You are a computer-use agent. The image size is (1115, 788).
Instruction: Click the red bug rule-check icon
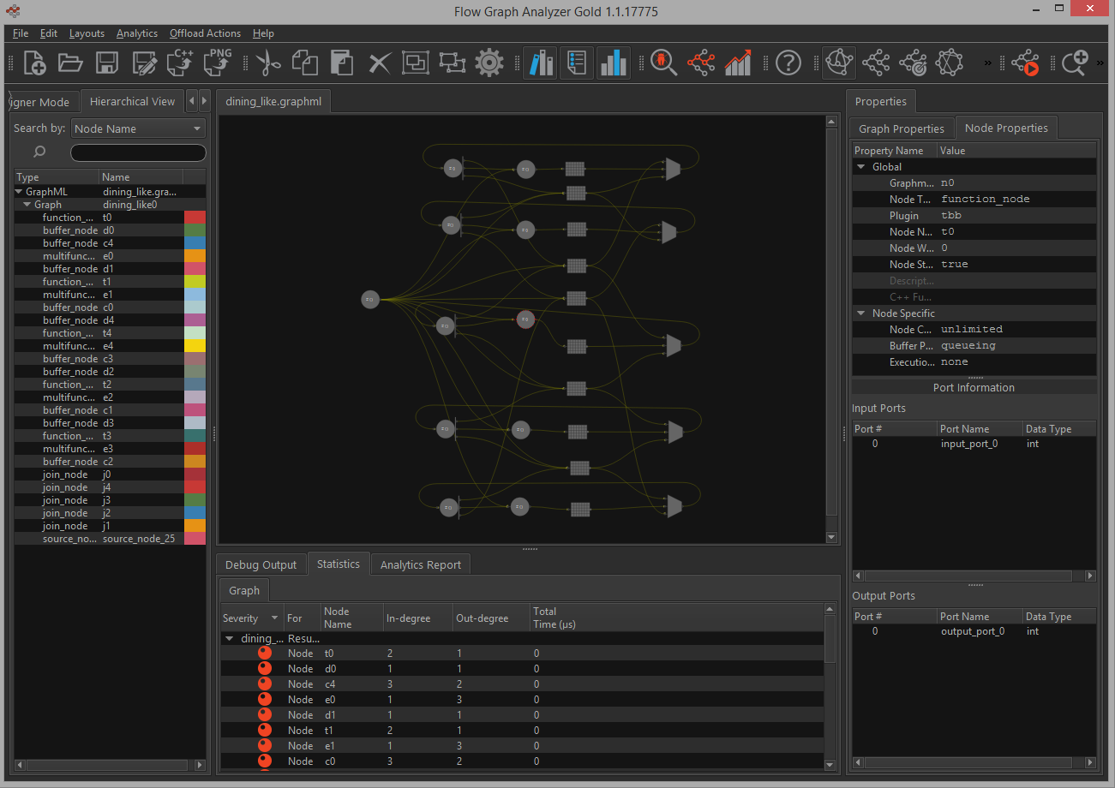pos(663,63)
